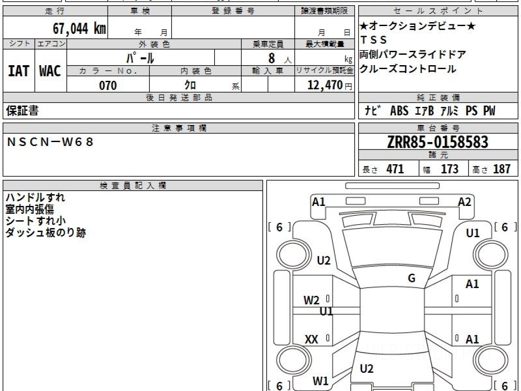Select the ハンドルすれ inspector note

[x=36, y=198]
